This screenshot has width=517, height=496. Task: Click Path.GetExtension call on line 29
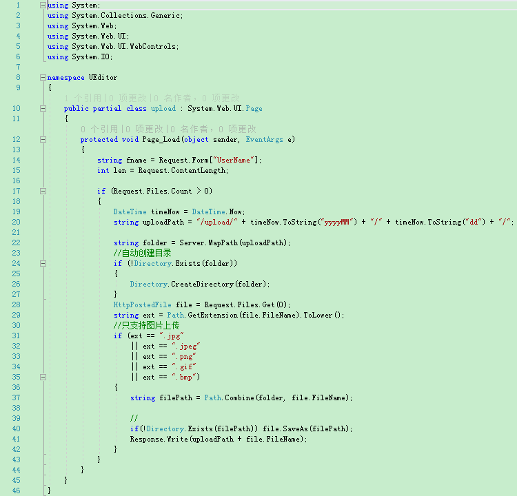click(x=233, y=315)
